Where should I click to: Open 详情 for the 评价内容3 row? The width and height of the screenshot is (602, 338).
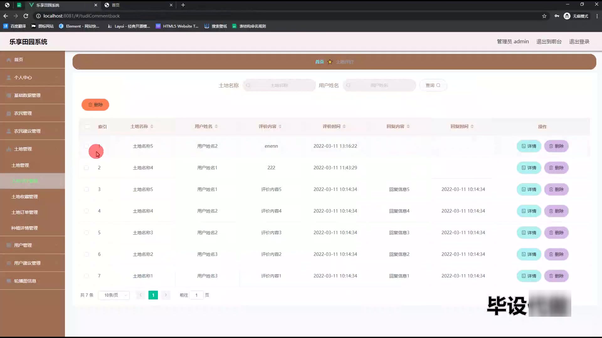529,233
